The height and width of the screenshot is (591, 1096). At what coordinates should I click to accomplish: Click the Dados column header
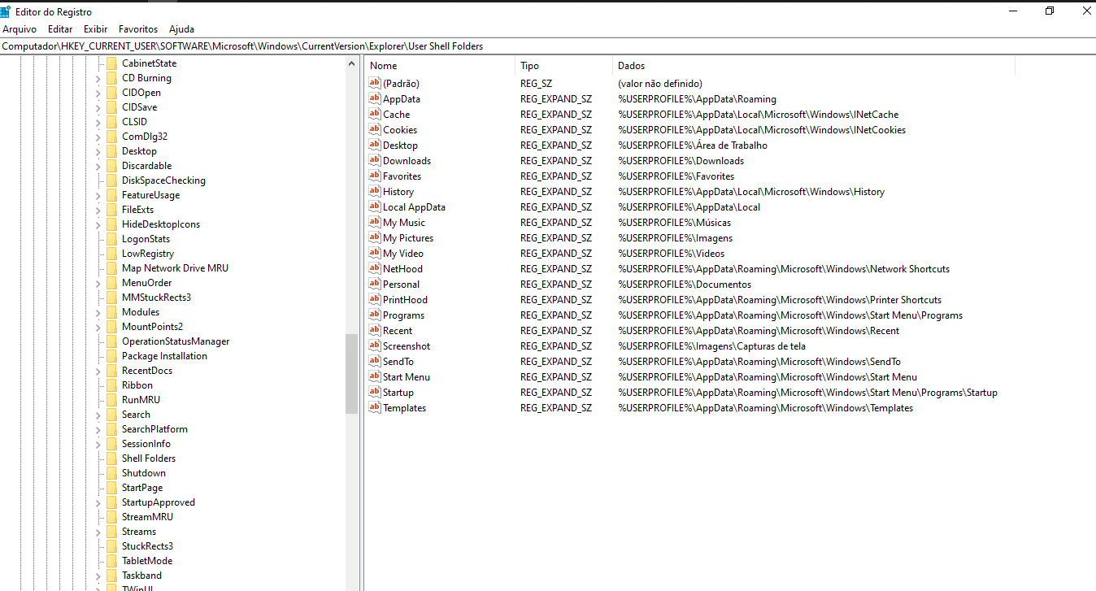click(x=814, y=66)
